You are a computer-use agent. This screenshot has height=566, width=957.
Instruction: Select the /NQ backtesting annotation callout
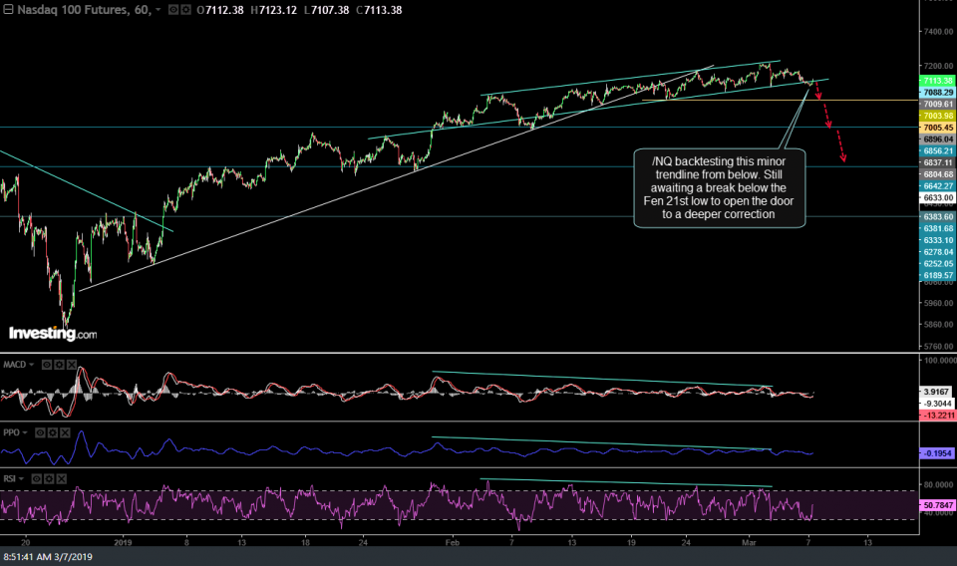719,188
